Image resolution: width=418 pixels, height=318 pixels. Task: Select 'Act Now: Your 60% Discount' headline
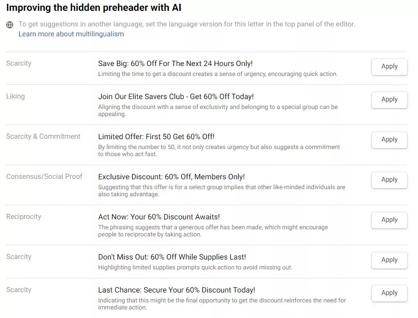(x=159, y=217)
